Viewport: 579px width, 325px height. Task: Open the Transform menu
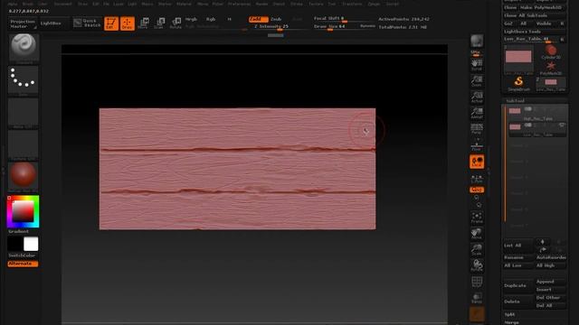(x=352, y=4)
